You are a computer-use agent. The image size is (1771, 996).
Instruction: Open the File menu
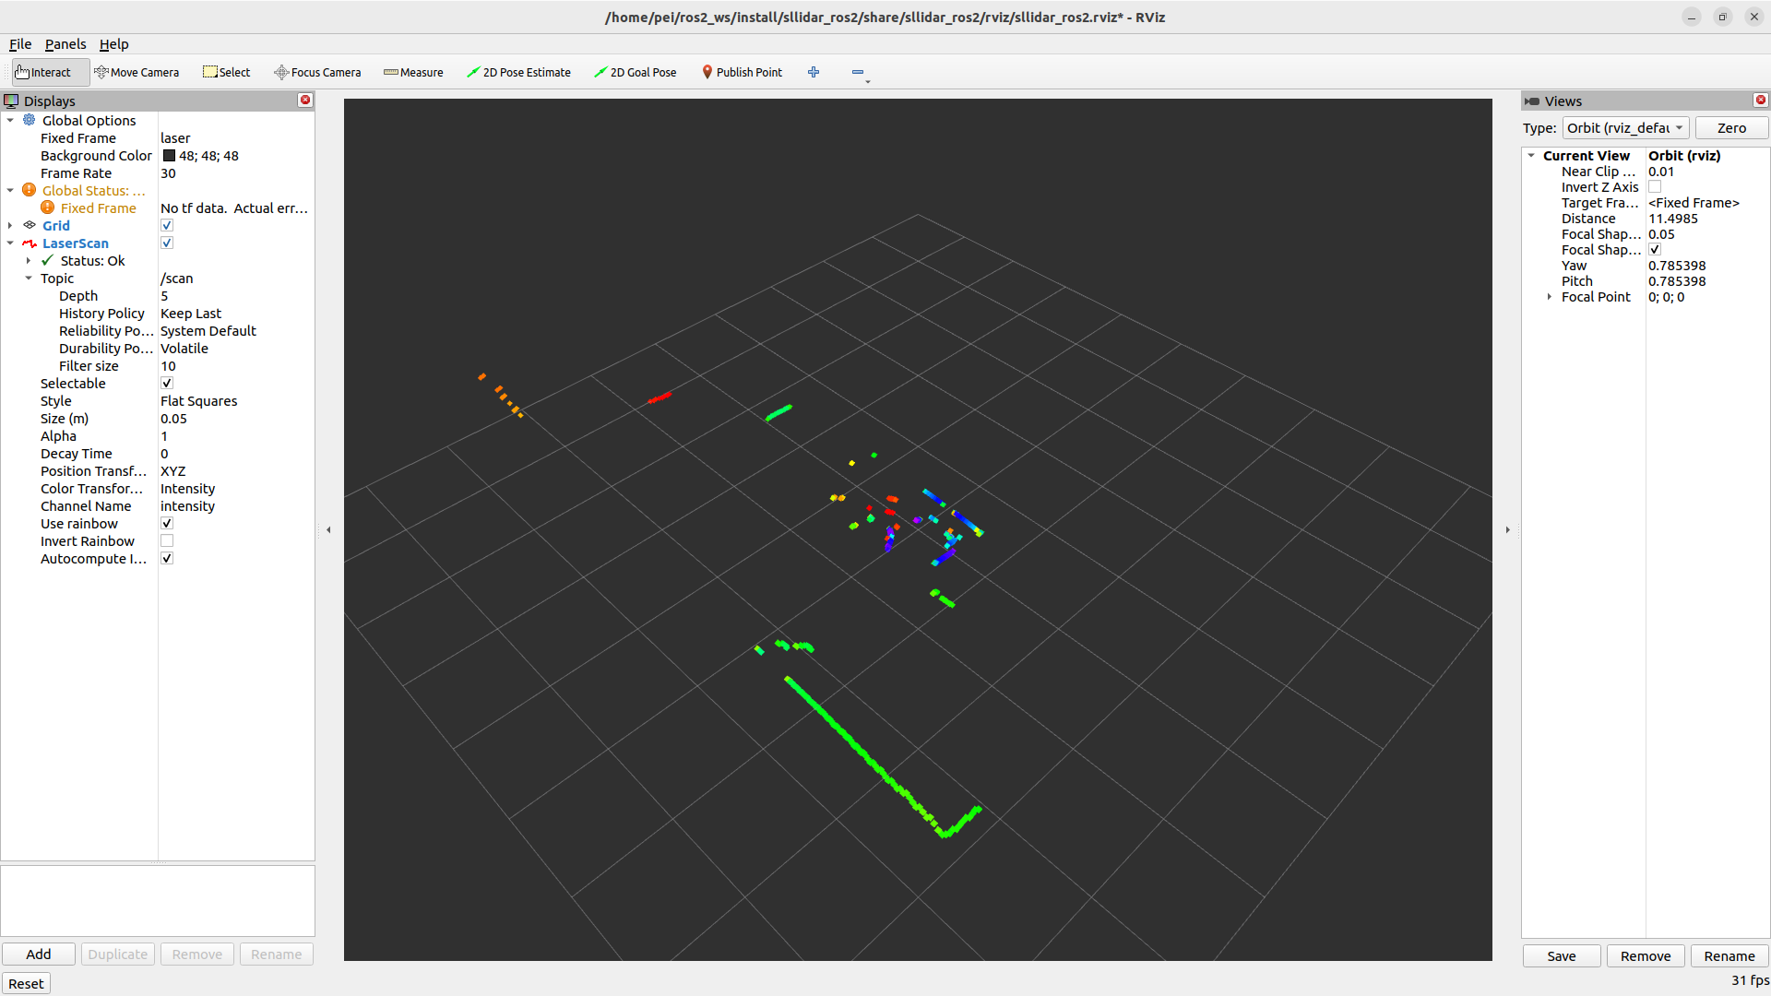tap(20, 44)
